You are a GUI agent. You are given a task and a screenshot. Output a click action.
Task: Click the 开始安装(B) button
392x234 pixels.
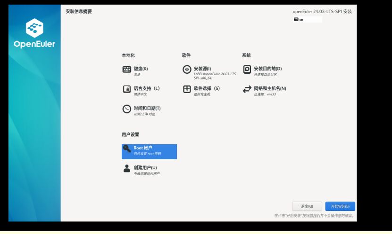(340, 206)
